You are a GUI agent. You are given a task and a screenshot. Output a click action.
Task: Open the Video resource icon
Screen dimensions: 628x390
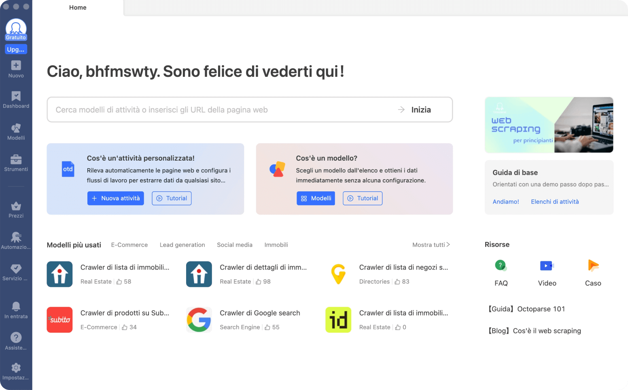point(547,266)
